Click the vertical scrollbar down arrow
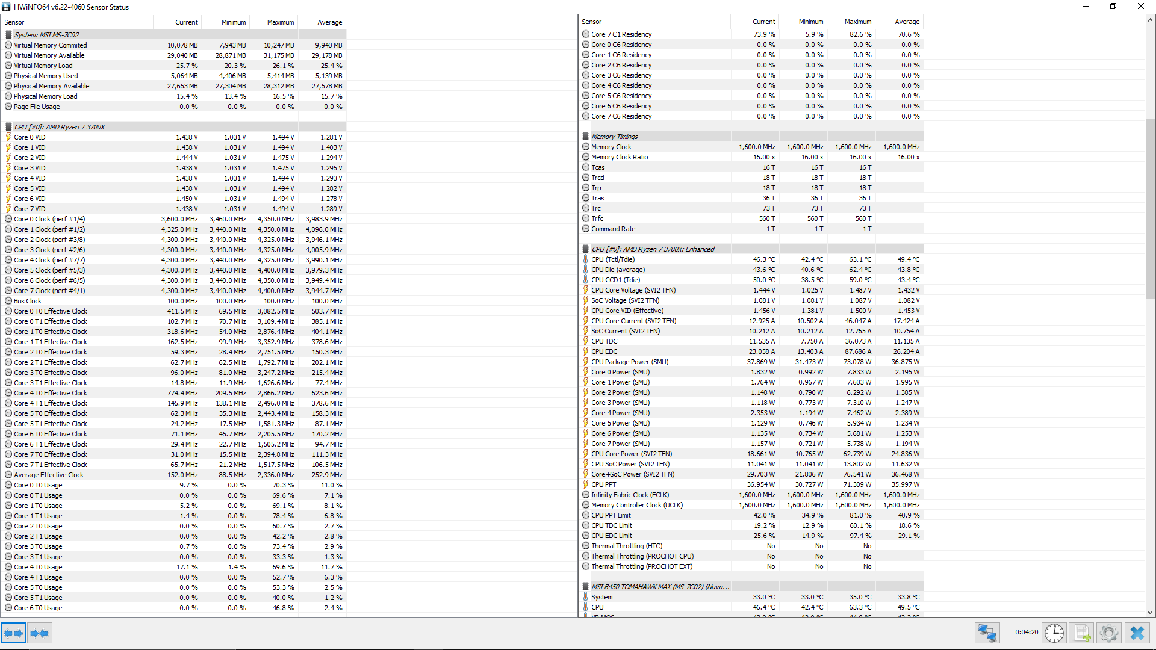 coord(1150,612)
